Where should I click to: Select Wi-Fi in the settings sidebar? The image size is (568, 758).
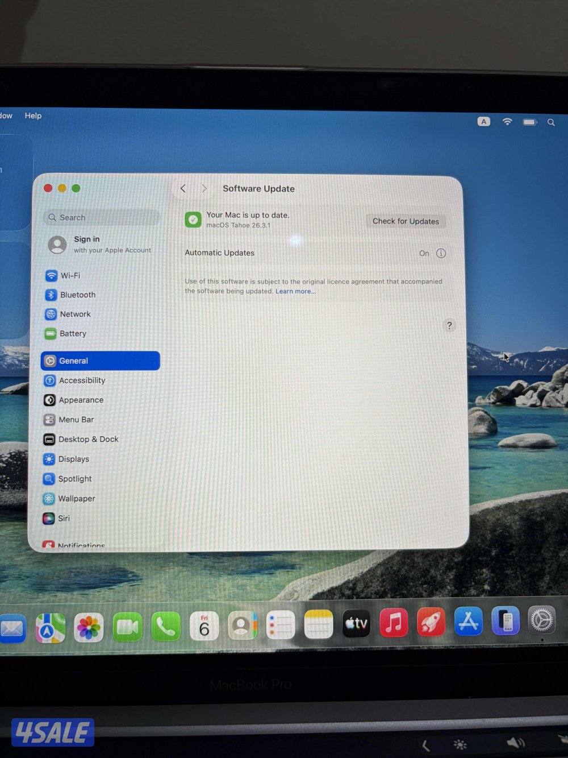pyautogui.click(x=70, y=276)
